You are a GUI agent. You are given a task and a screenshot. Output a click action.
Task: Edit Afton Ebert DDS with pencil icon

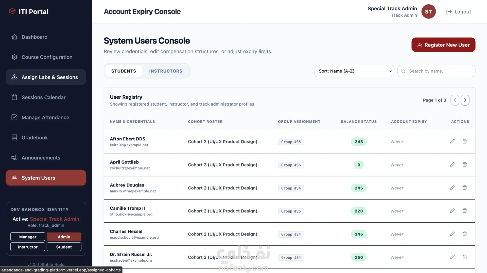click(452, 141)
